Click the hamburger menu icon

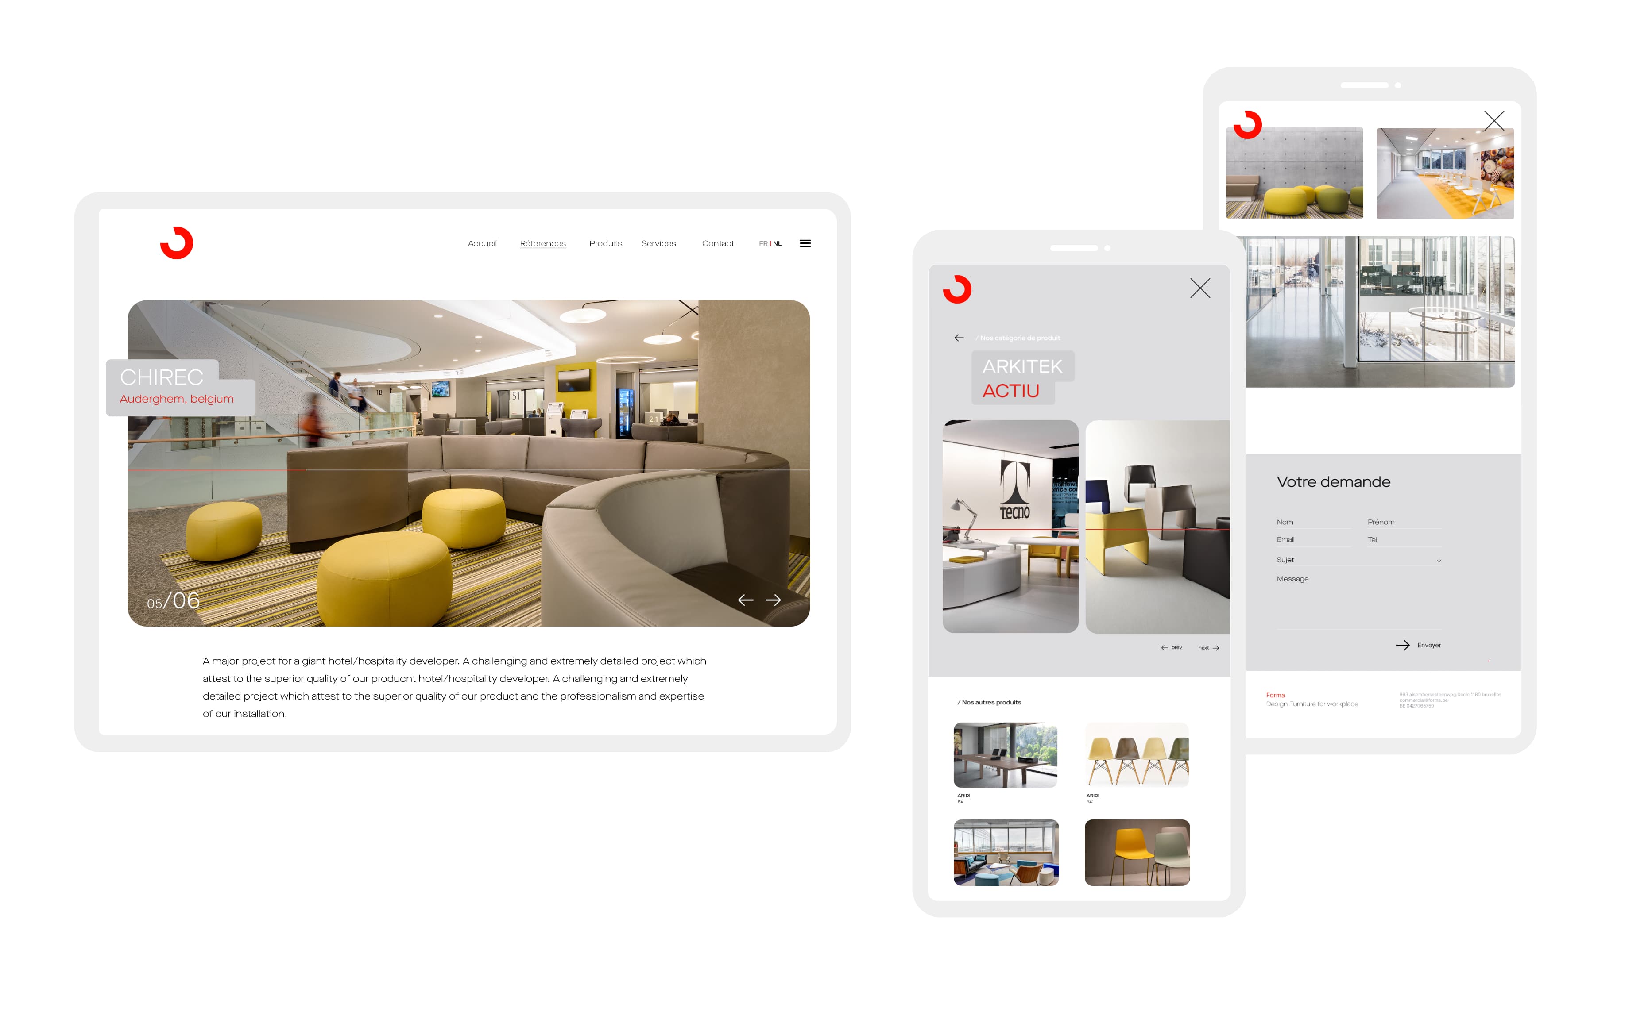tap(807, 244)
